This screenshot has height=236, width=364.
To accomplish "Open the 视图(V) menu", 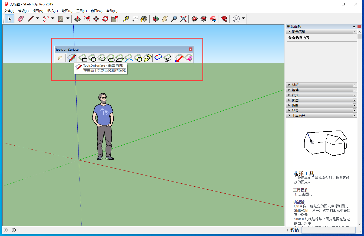I will (38, 11).
